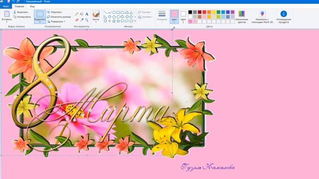Choose the Four-point star shape
This screenshot has width=319, height=179.
[x=110, y=21]
